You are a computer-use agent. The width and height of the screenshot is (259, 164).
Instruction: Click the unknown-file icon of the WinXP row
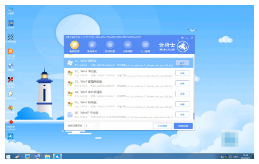[x=70, y=114]
